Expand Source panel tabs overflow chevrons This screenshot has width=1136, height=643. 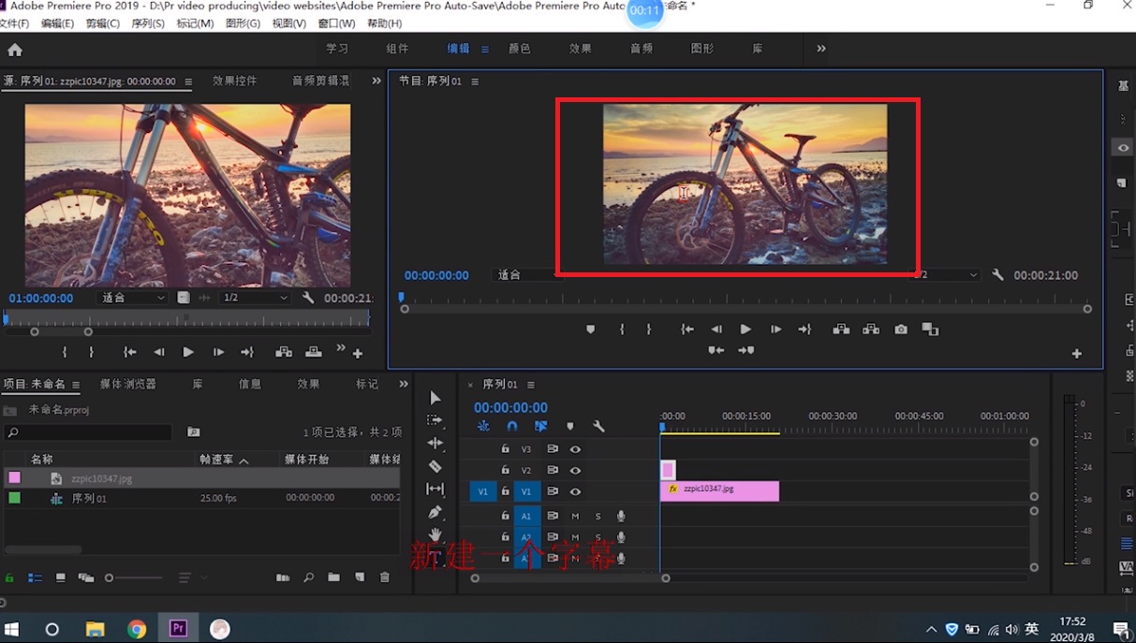coord(376,81)
